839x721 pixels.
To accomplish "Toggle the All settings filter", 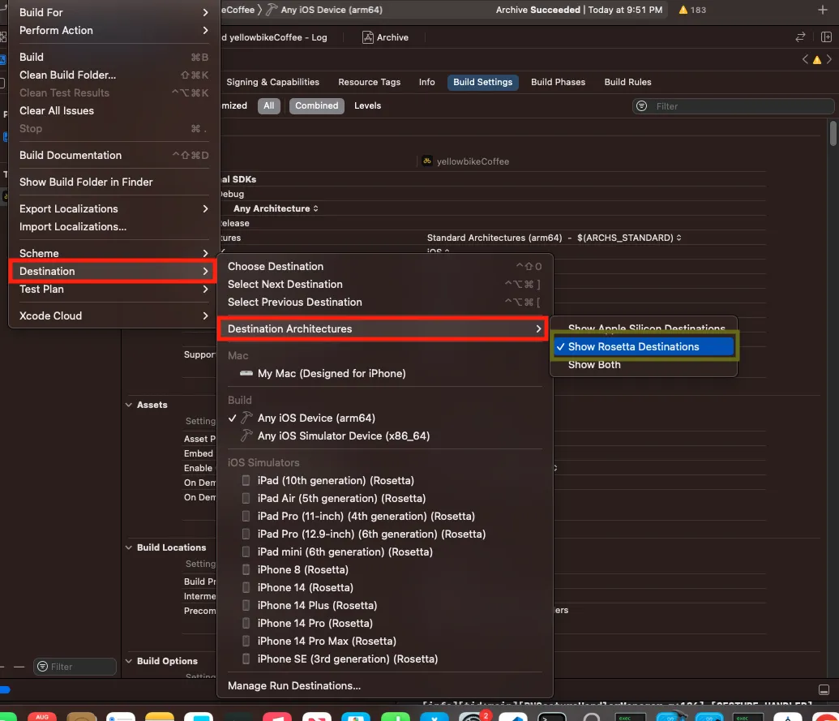I will click(x=268, y=106).
